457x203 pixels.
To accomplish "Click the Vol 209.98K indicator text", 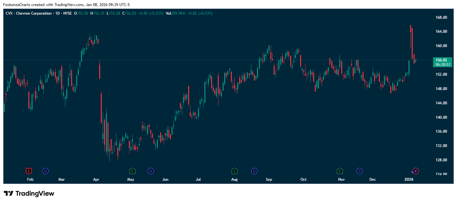I will point(175,13).
